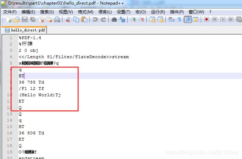Viewport: 242px width, 159px height.
Task: Open the 运行(R) menu
Action: pos(158,12)
